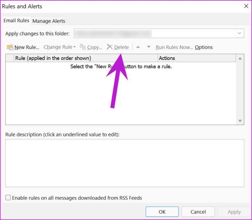Click the Copy pages icon
This screenshot has width=252, height=220.
(83, 47)
